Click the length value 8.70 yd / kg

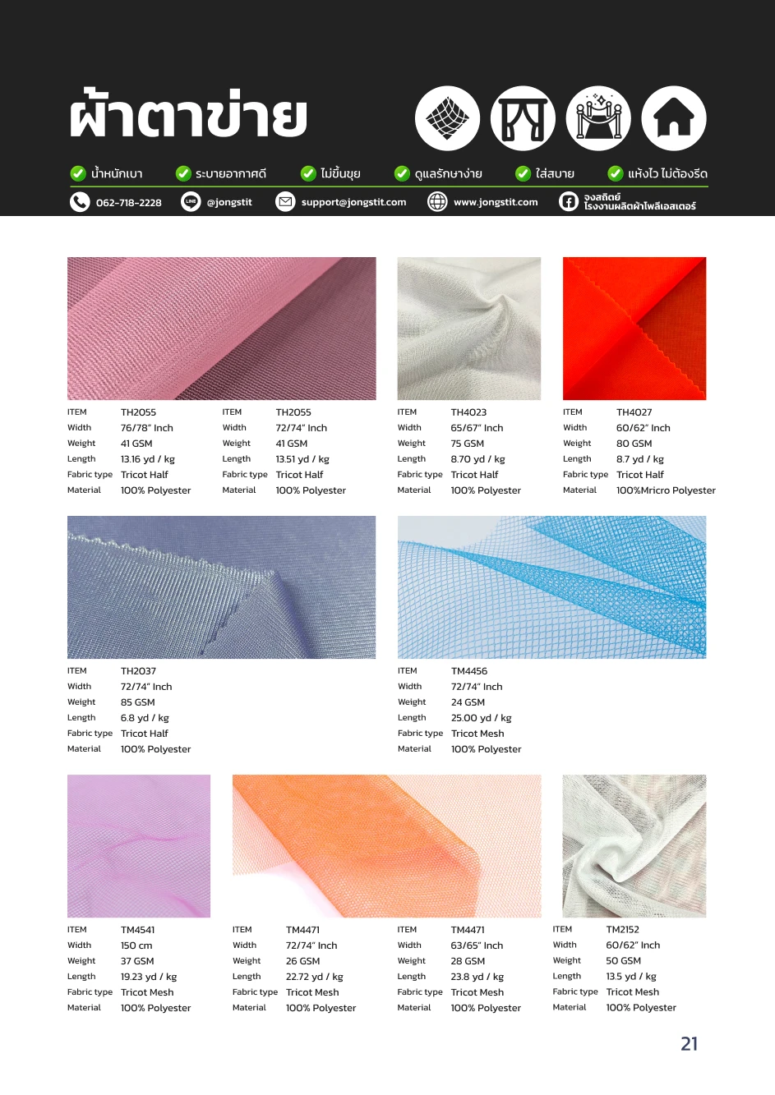pos(478,459)
